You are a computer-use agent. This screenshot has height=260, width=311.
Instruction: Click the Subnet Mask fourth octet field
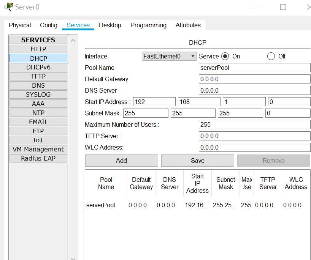[x=288, y=113]
